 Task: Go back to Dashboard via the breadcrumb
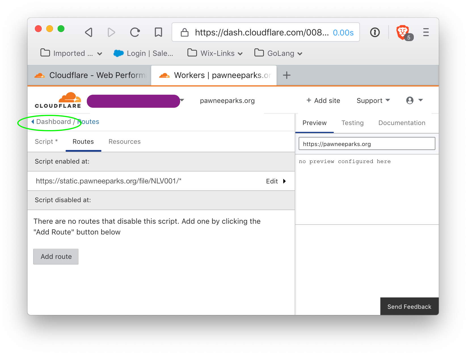[x=51, y=122]
